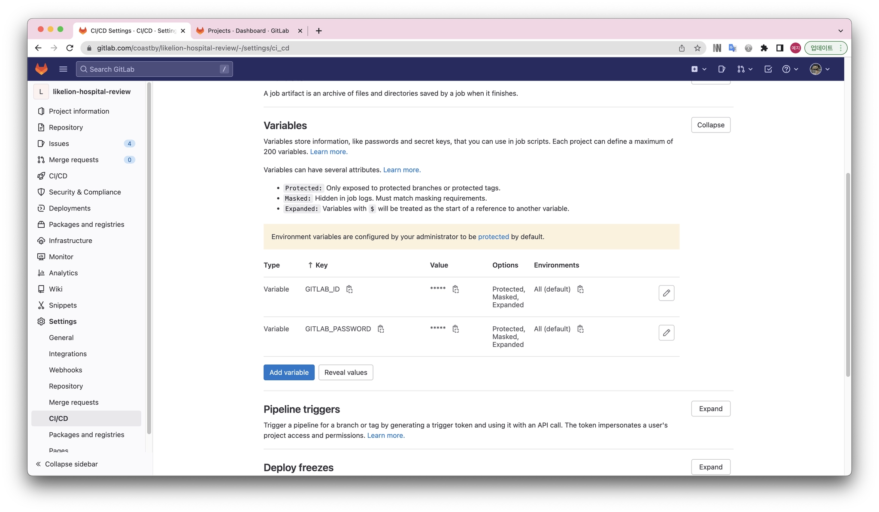
Task: Click the GitLab fox logo
Action: tap(41, 69)
